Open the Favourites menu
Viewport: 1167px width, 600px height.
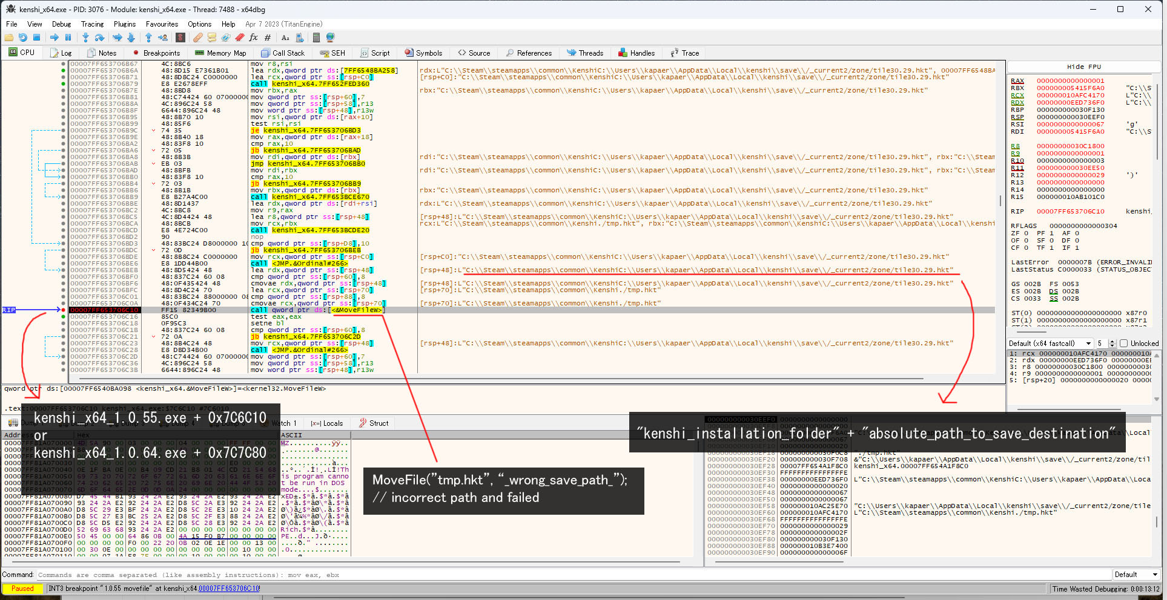(x=162, y=24)
